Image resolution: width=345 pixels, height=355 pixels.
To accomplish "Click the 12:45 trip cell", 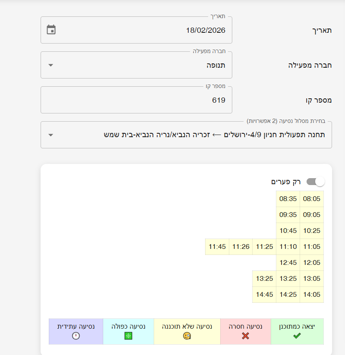I will (288, 263).
